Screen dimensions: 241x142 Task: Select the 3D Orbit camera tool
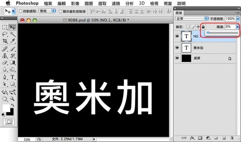pos(12,92)
